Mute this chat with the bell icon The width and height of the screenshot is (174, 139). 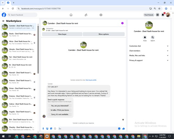pos(145,37)
